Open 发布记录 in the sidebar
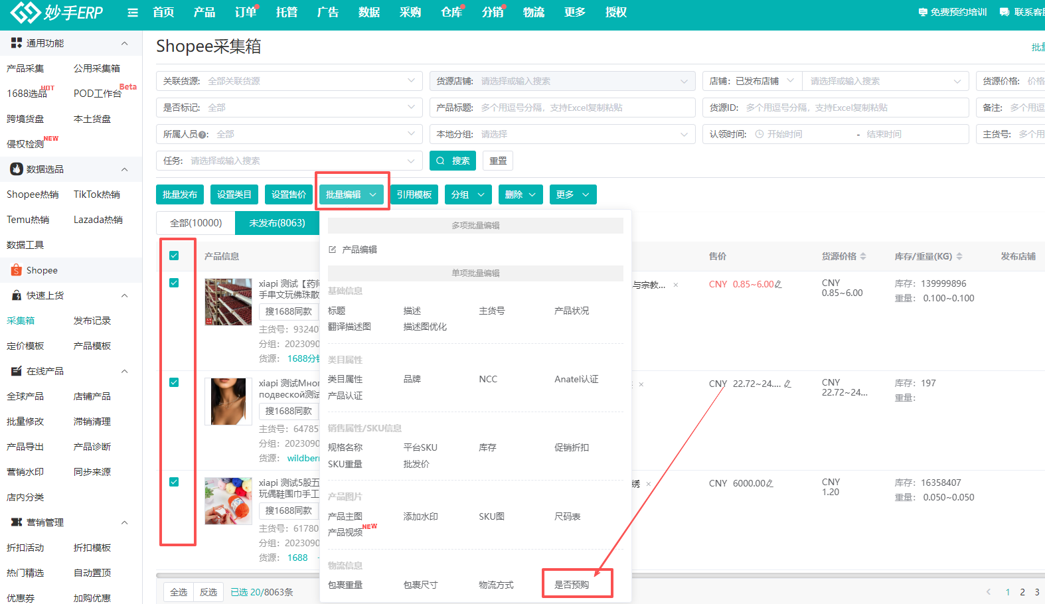1045x604 pixels. (x=92, y=321)
